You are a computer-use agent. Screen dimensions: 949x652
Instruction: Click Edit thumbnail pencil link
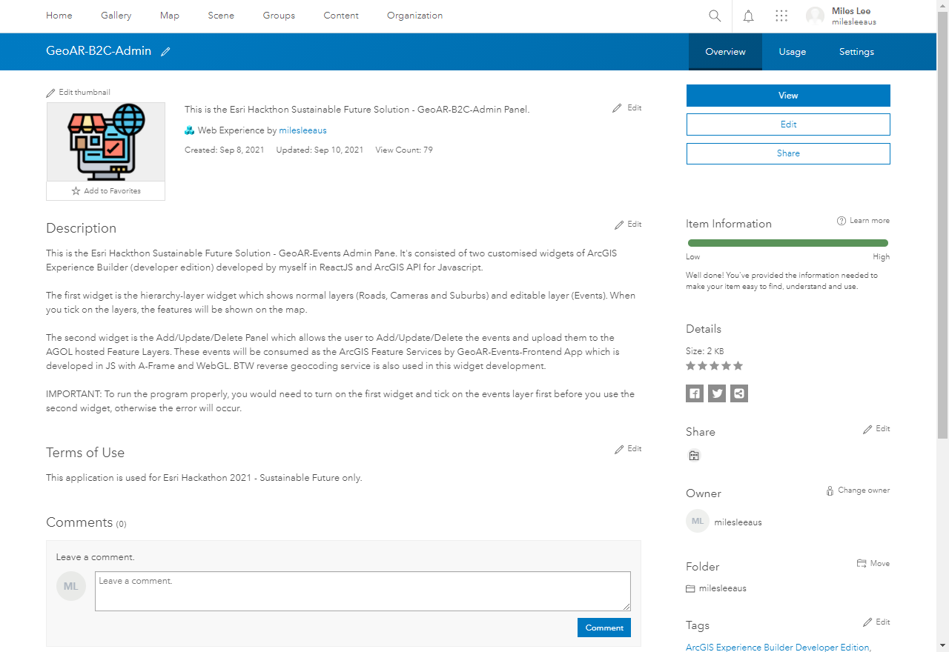(78, 93)
